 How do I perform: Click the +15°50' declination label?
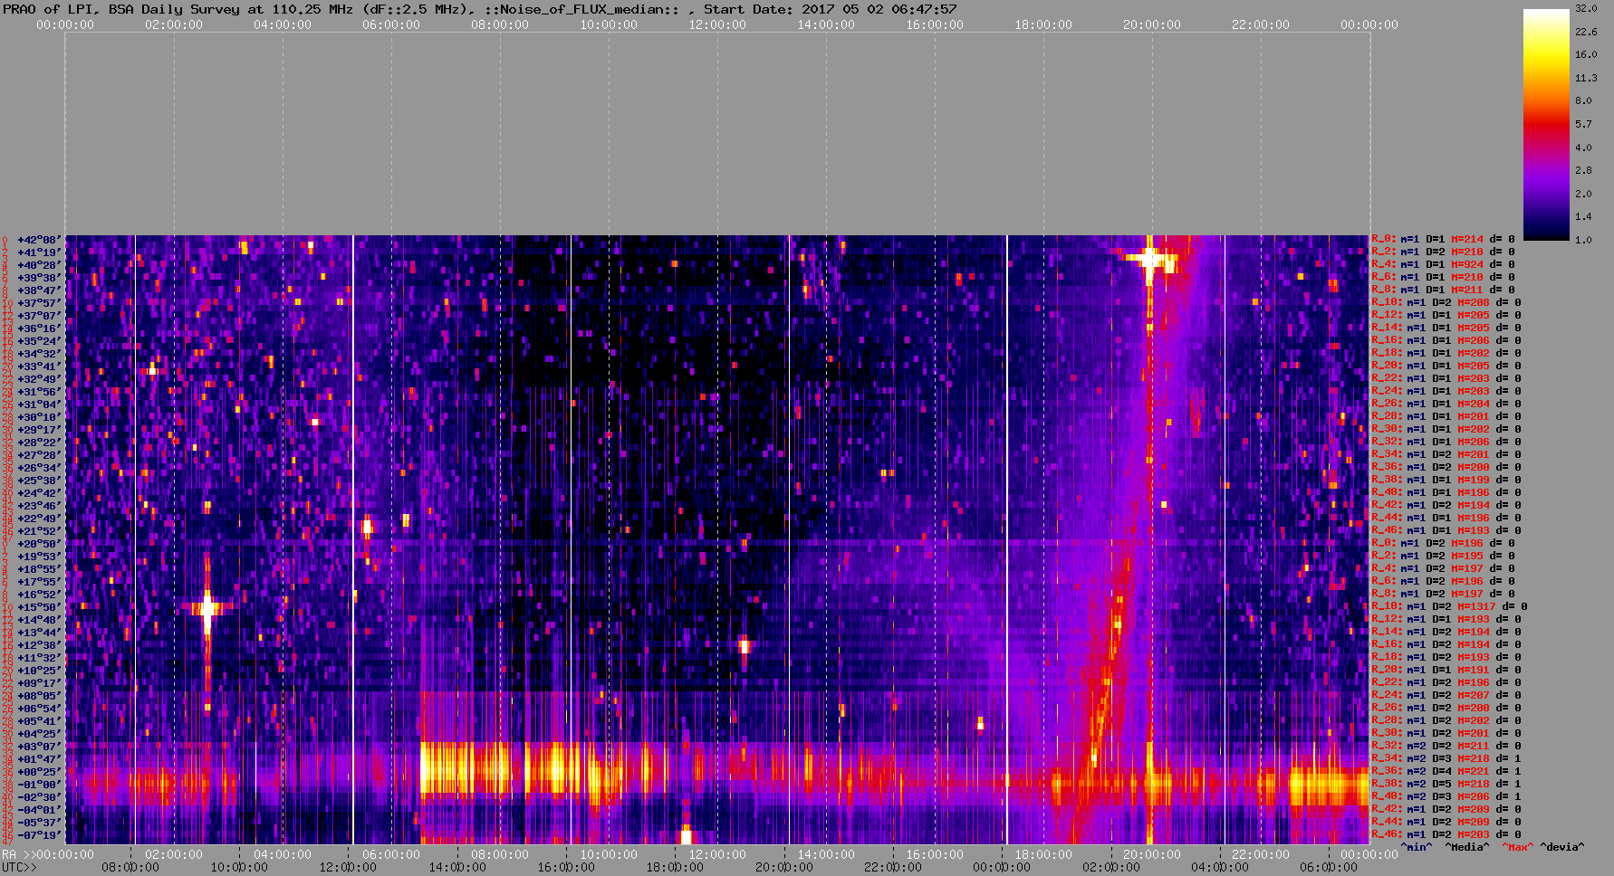pos(39,607)
